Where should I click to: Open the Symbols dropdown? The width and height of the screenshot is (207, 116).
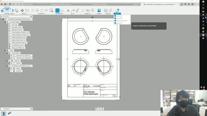point(88,14)
